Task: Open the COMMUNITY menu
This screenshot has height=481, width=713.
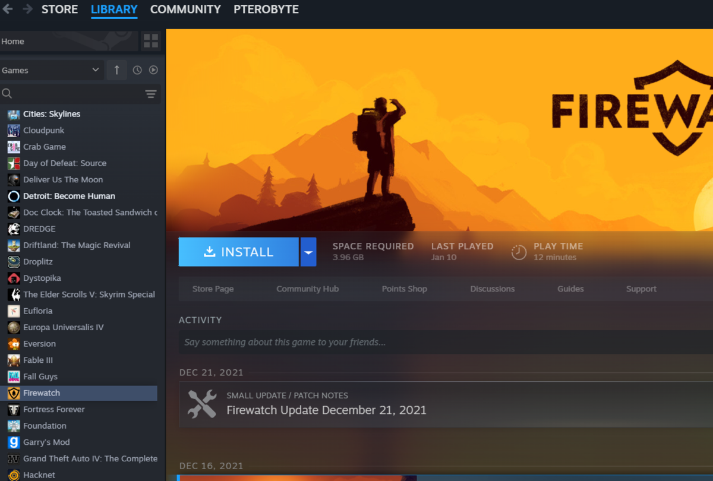Action: click(185, 9)
